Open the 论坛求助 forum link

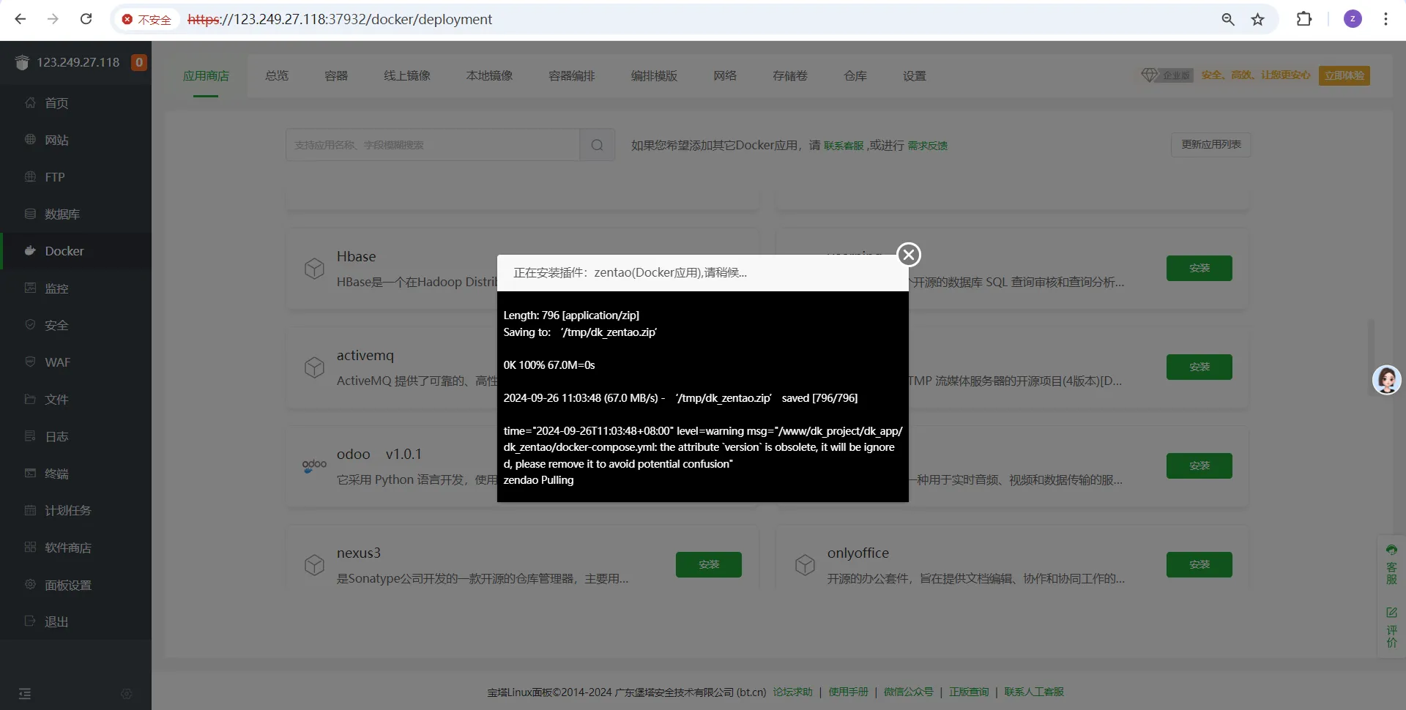[x=792, y=692]
